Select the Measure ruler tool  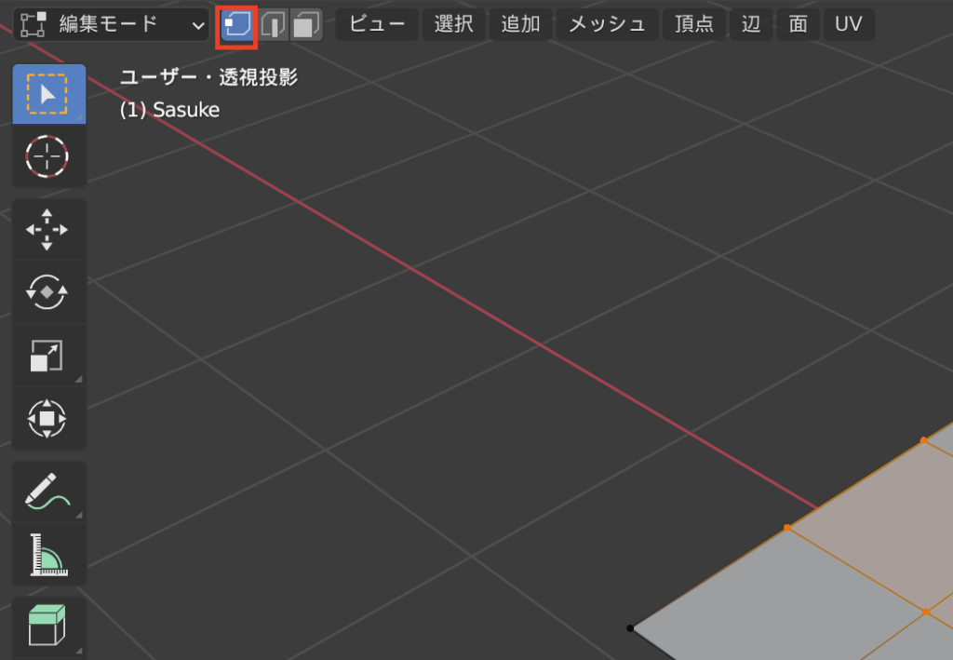[48, 554]
